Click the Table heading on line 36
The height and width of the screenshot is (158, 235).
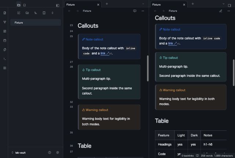tap(84, 146)
